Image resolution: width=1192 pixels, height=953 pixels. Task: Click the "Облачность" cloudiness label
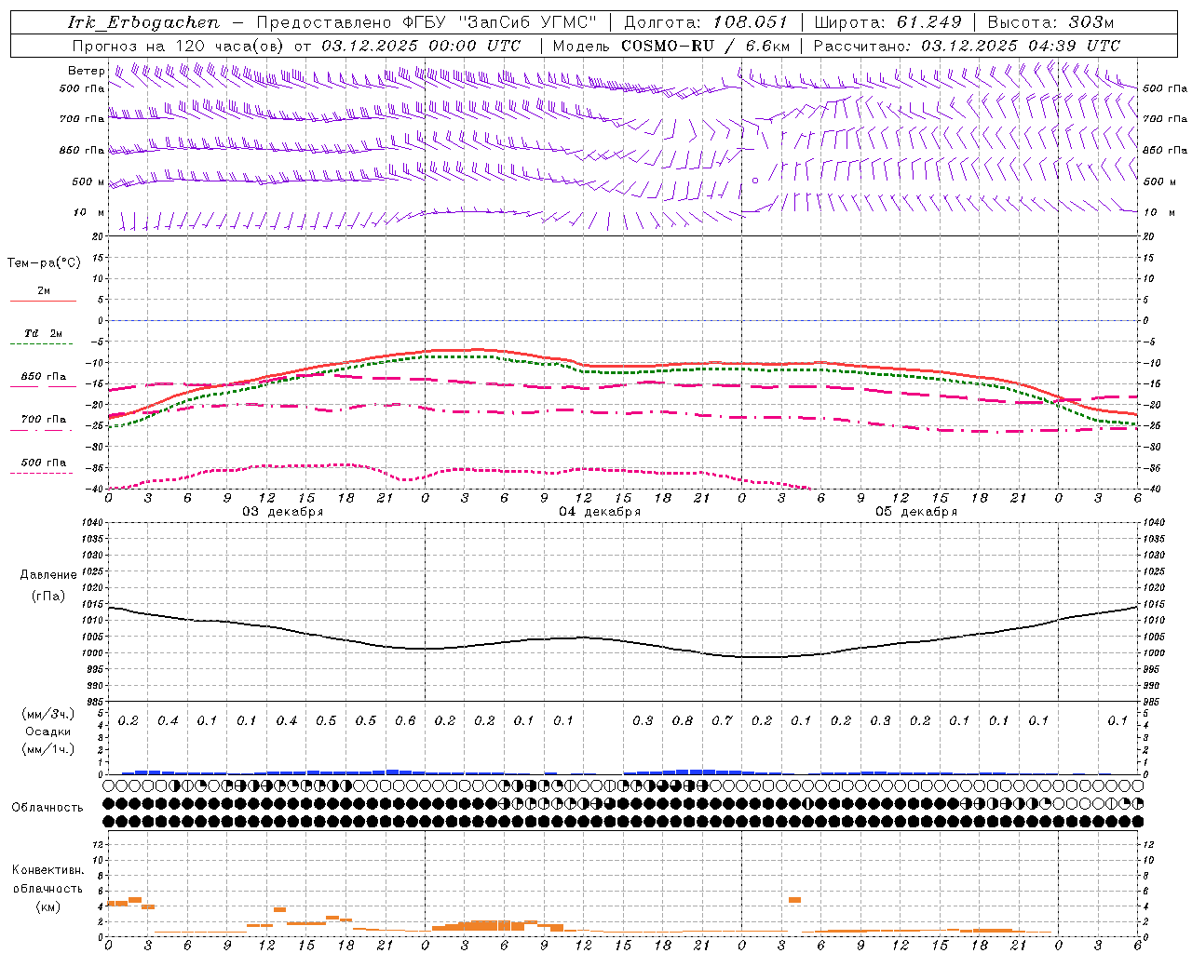(x=47, y=808)
